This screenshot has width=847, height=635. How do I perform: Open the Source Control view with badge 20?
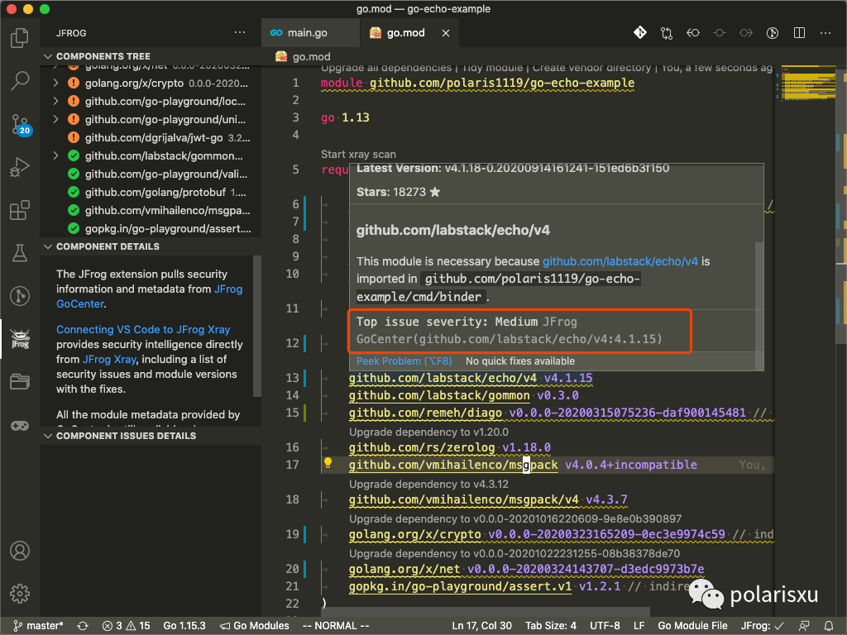click(20, 124)
